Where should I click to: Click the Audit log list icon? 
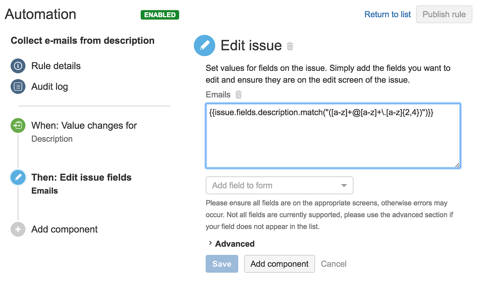click(18, 87)
